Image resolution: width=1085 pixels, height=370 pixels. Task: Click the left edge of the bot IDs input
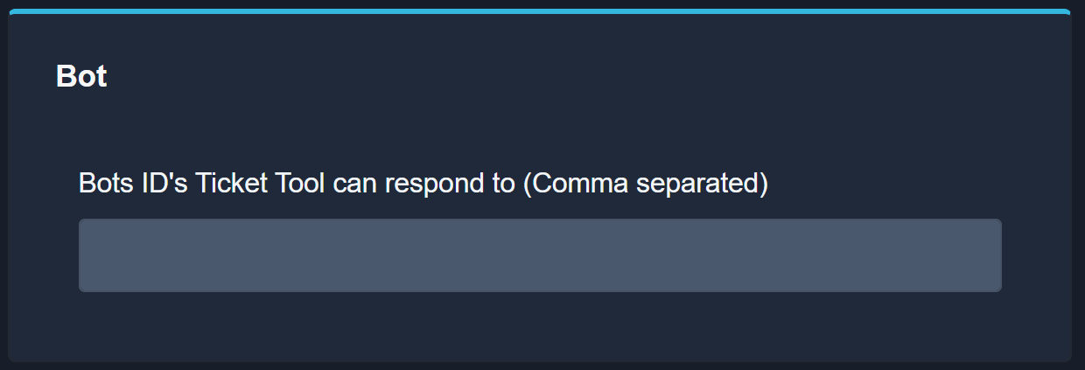[87, 255]
